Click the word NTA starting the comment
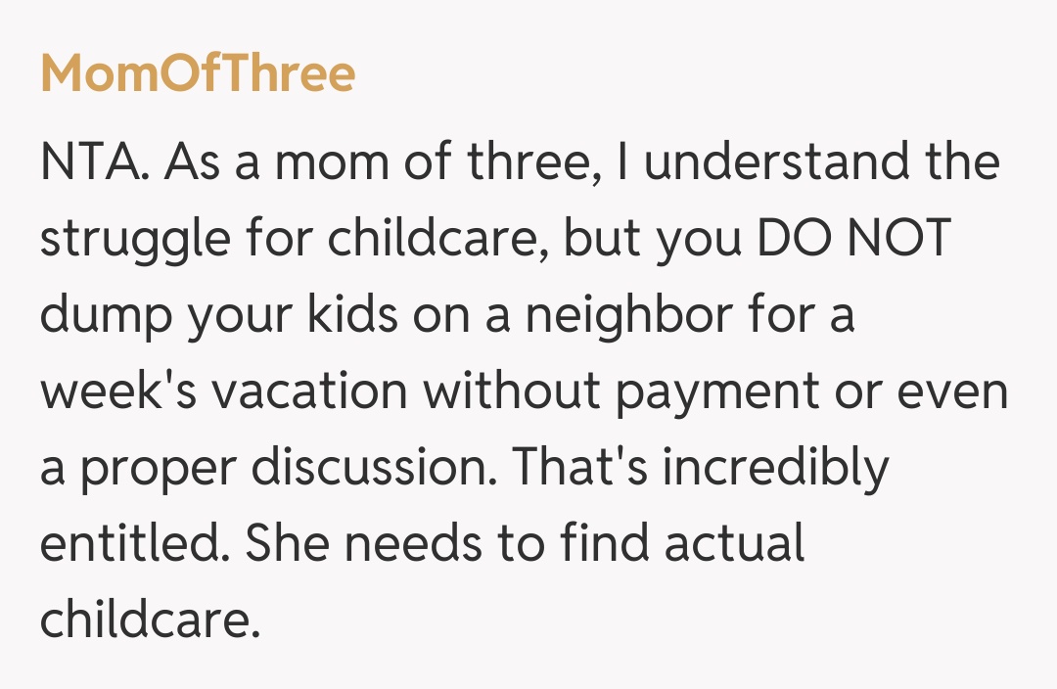This screenshot has height=689, width=1057. 94,162
